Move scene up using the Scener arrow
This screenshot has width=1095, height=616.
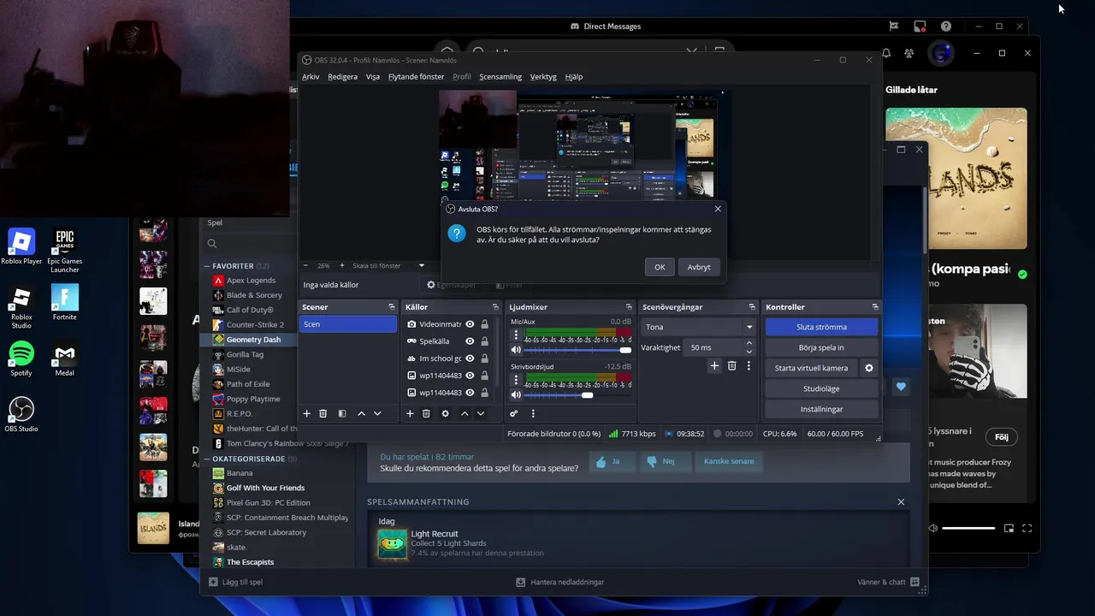tap(361, 413)
